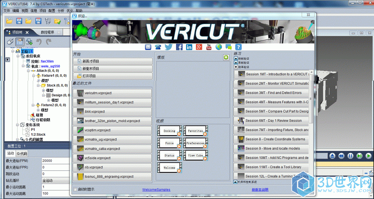Open the Tool Manager toolbar icon
Screen dimensions: 374x199
pos(48,20)
